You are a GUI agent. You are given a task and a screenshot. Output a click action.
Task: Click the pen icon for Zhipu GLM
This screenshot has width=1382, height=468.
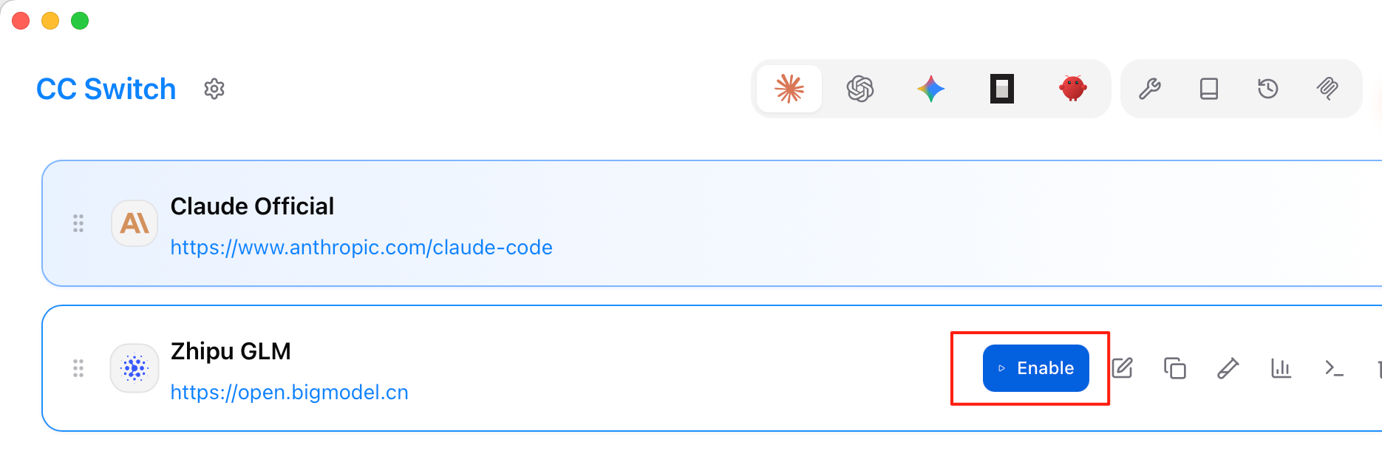[1228, 368]
